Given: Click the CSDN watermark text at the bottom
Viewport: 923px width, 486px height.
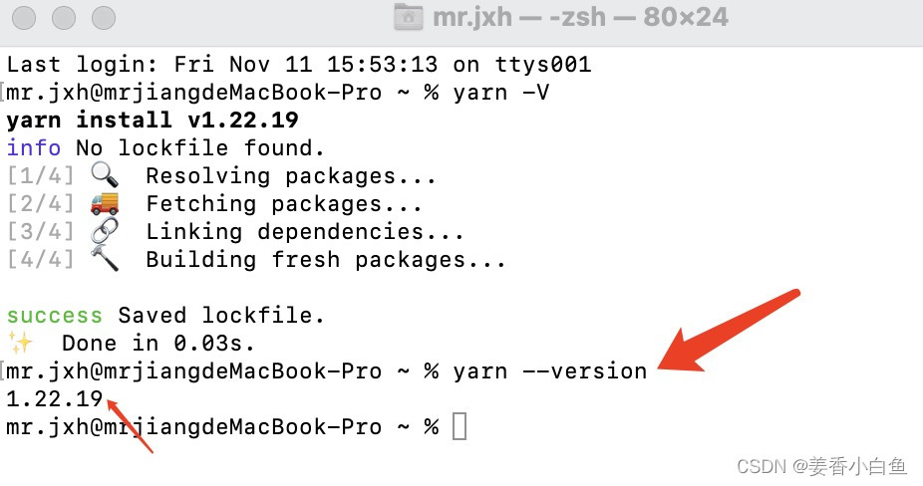Looking at the screenshot, I should click(821, 466).
